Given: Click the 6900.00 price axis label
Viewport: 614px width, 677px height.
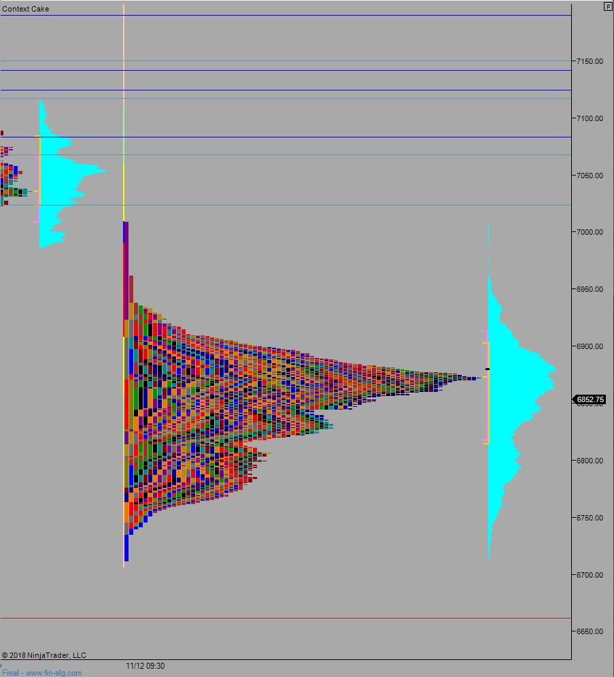Looking at the screenshot, I should [590, 346].
